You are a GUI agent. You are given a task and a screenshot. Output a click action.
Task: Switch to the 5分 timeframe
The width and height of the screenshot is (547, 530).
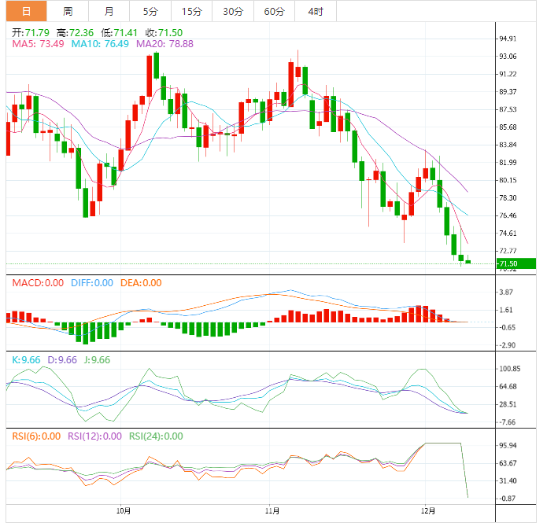coord(150,11)
